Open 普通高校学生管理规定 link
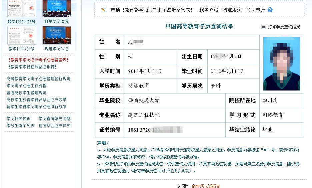Image resolution: width=312 pixels, height=188 pixels. (26, 93)
